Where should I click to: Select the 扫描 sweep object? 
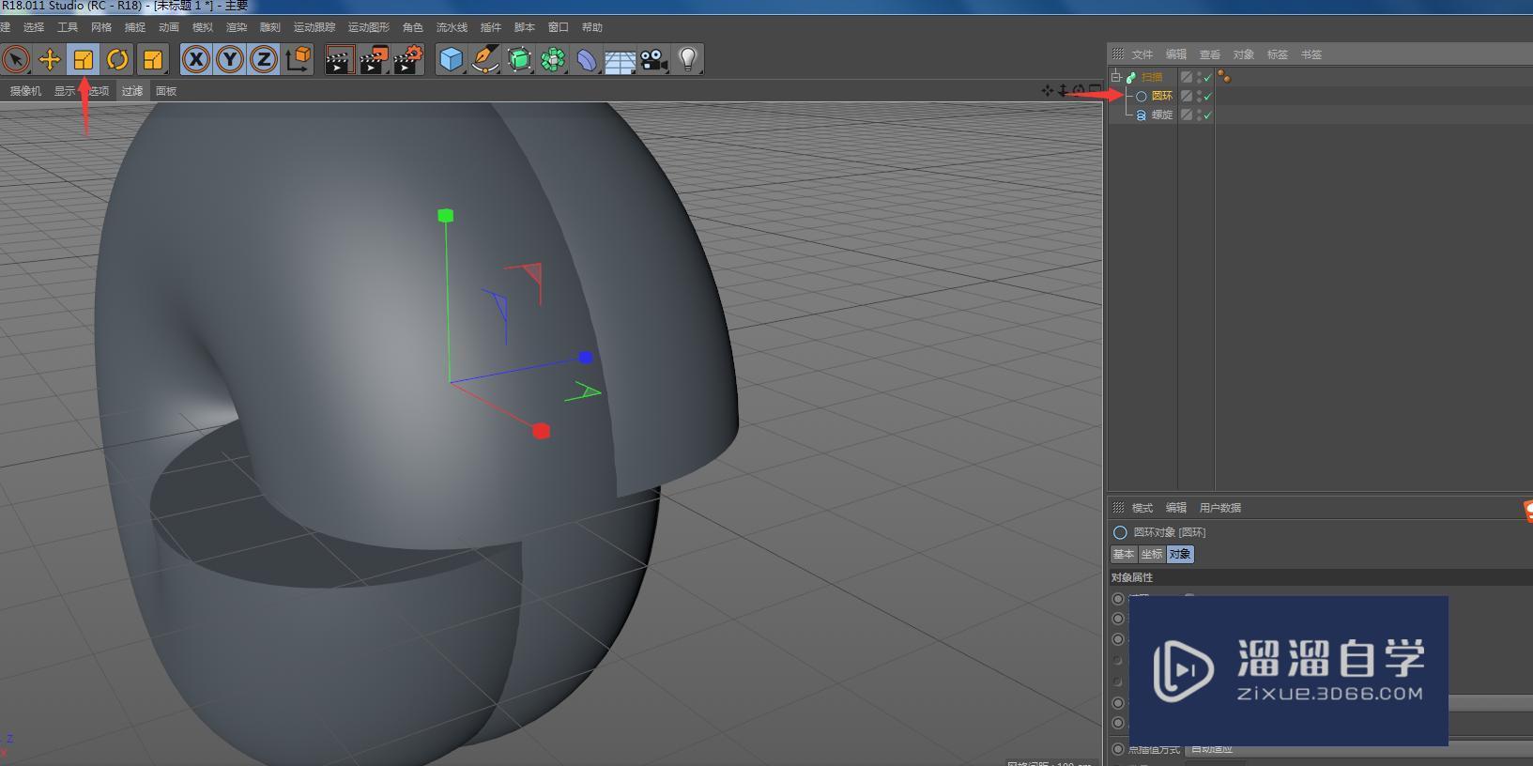tap(1152, 77)
